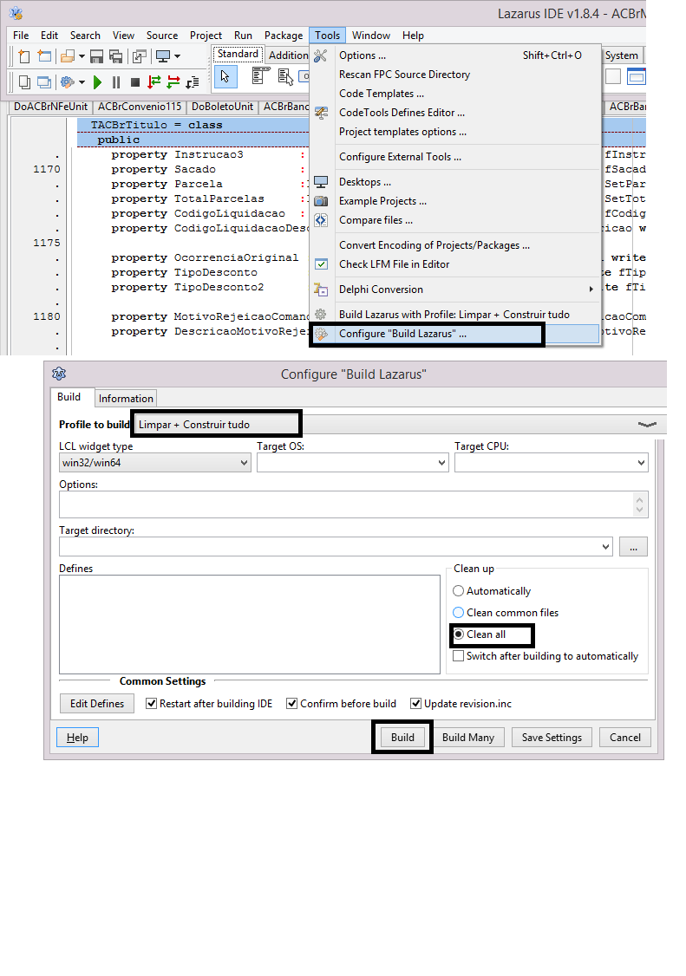Screen dimensions: 686x976
Task: Click the Desktops monitor menu icon
Action: click(321, 182)
